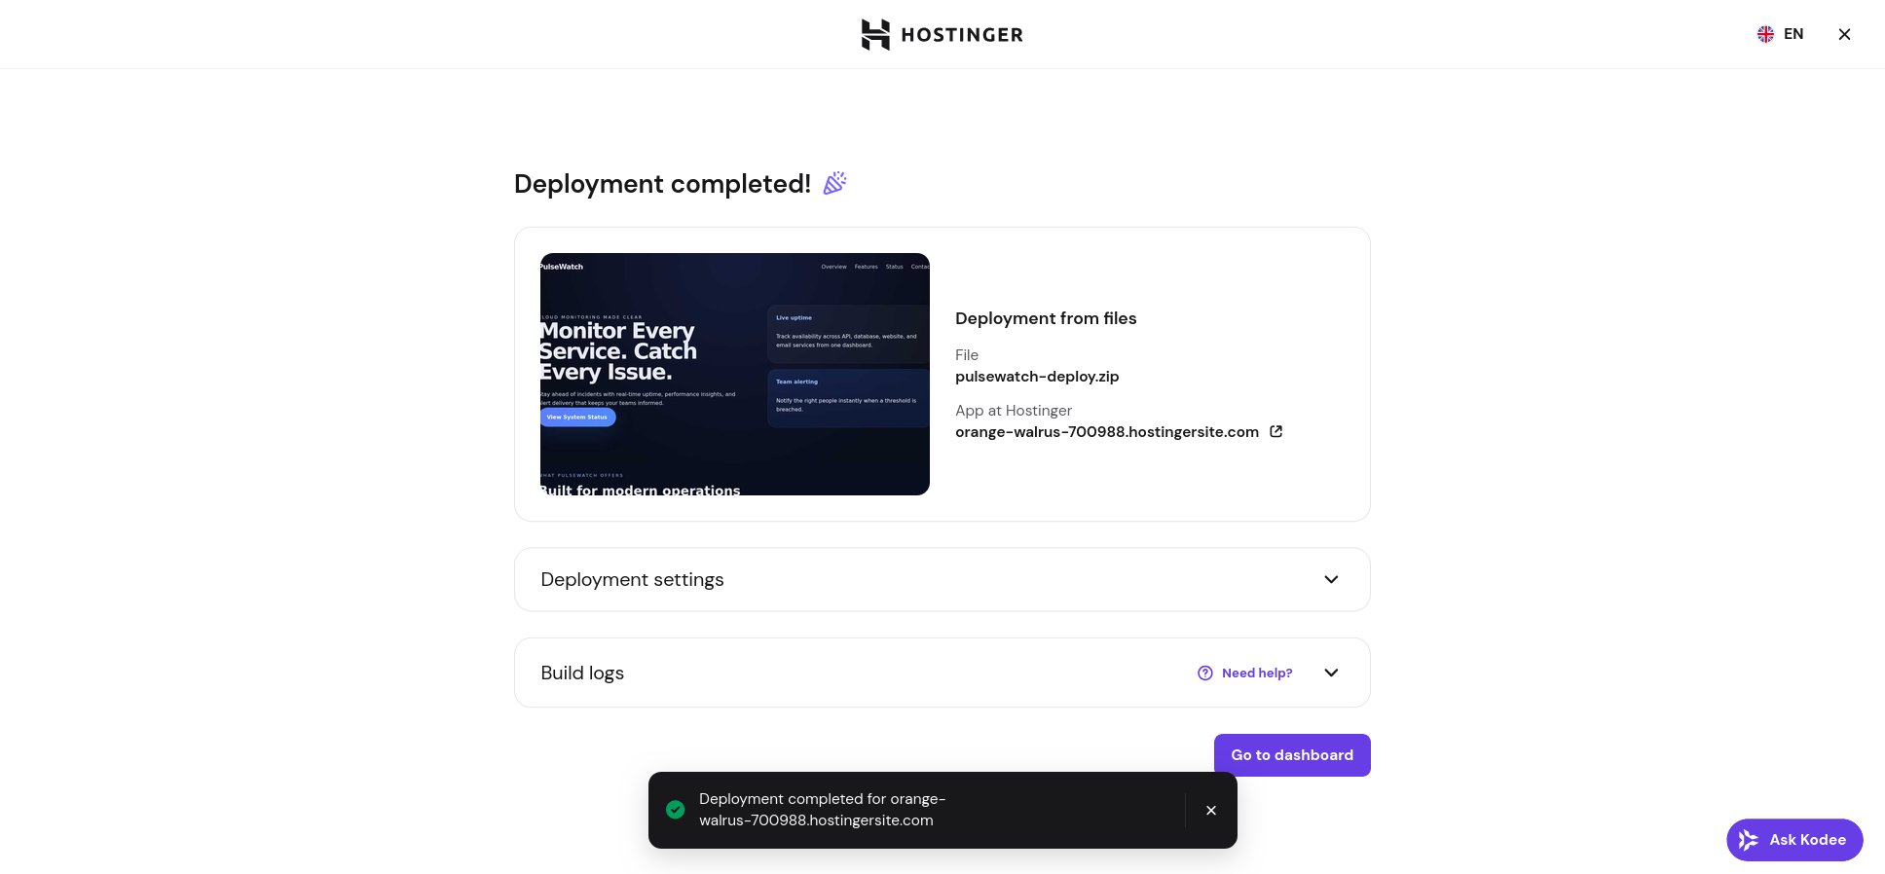Click the Deployment completed! heading
The height and width of the screenshot is (874, 1885).
click(662, 184)
